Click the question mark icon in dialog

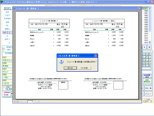click(61, 62)
